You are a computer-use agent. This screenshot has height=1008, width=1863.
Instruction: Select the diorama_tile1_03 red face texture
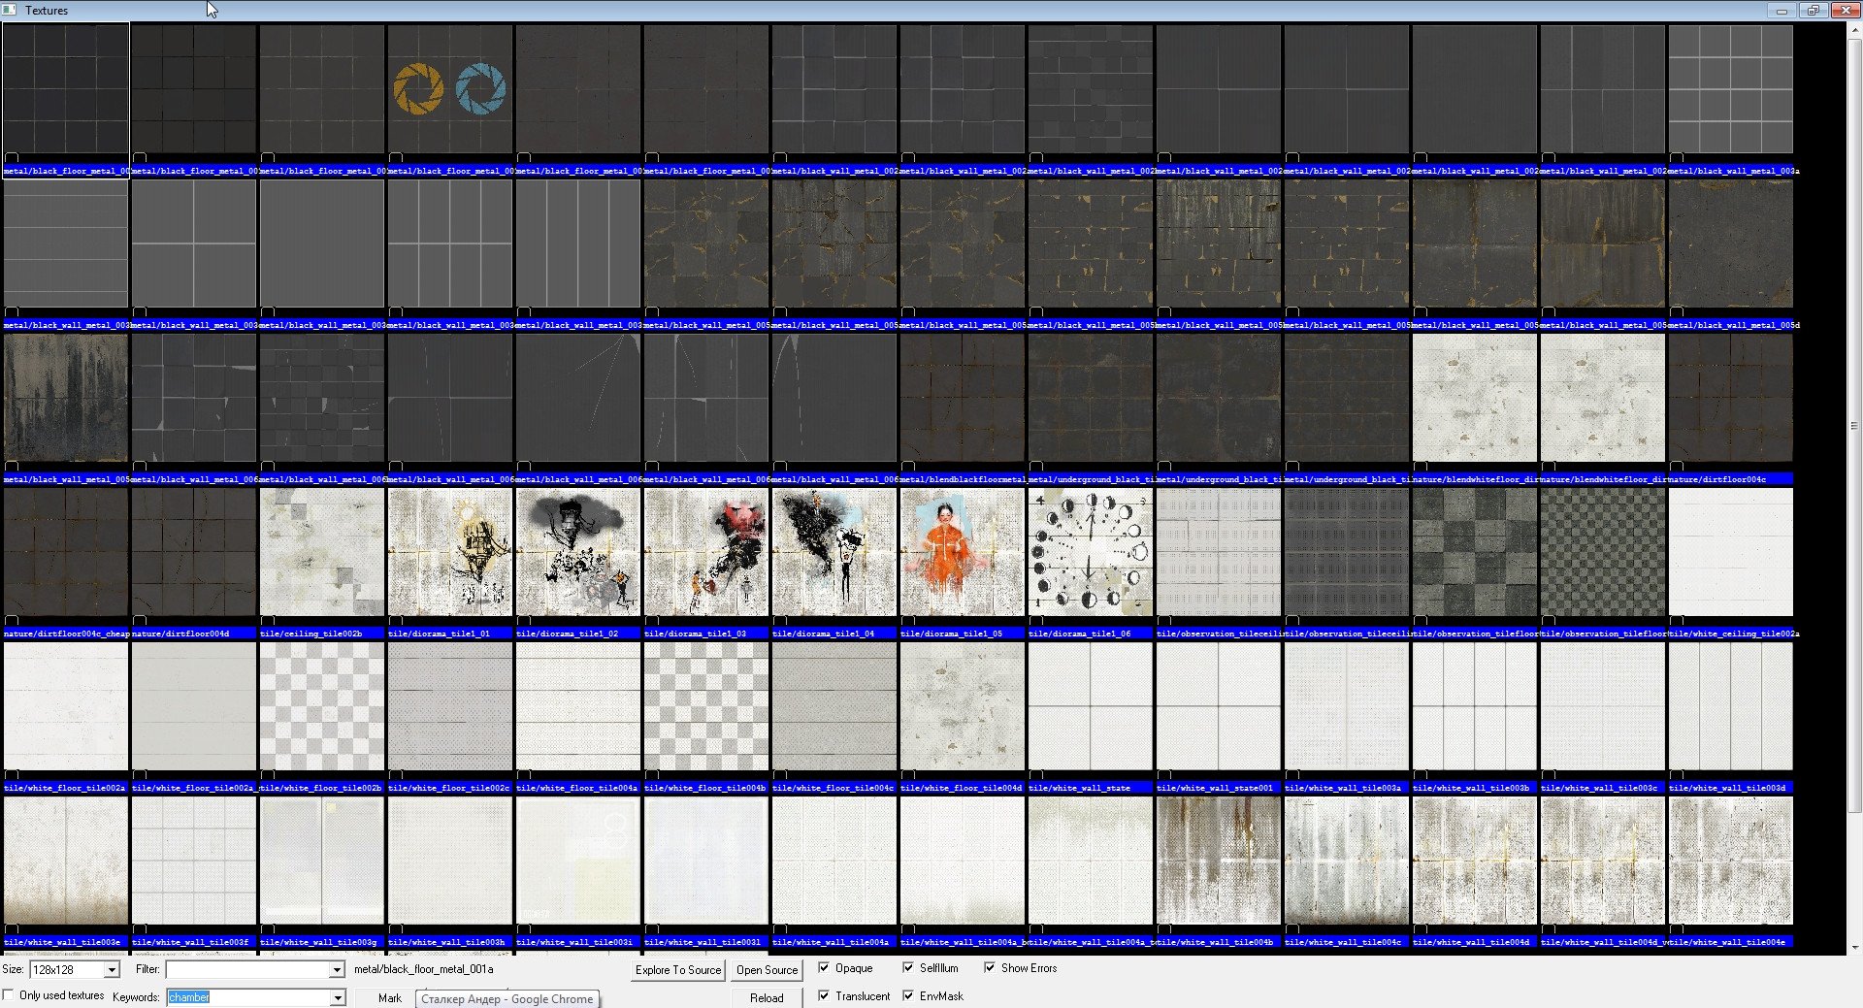(x=705, y=552)
